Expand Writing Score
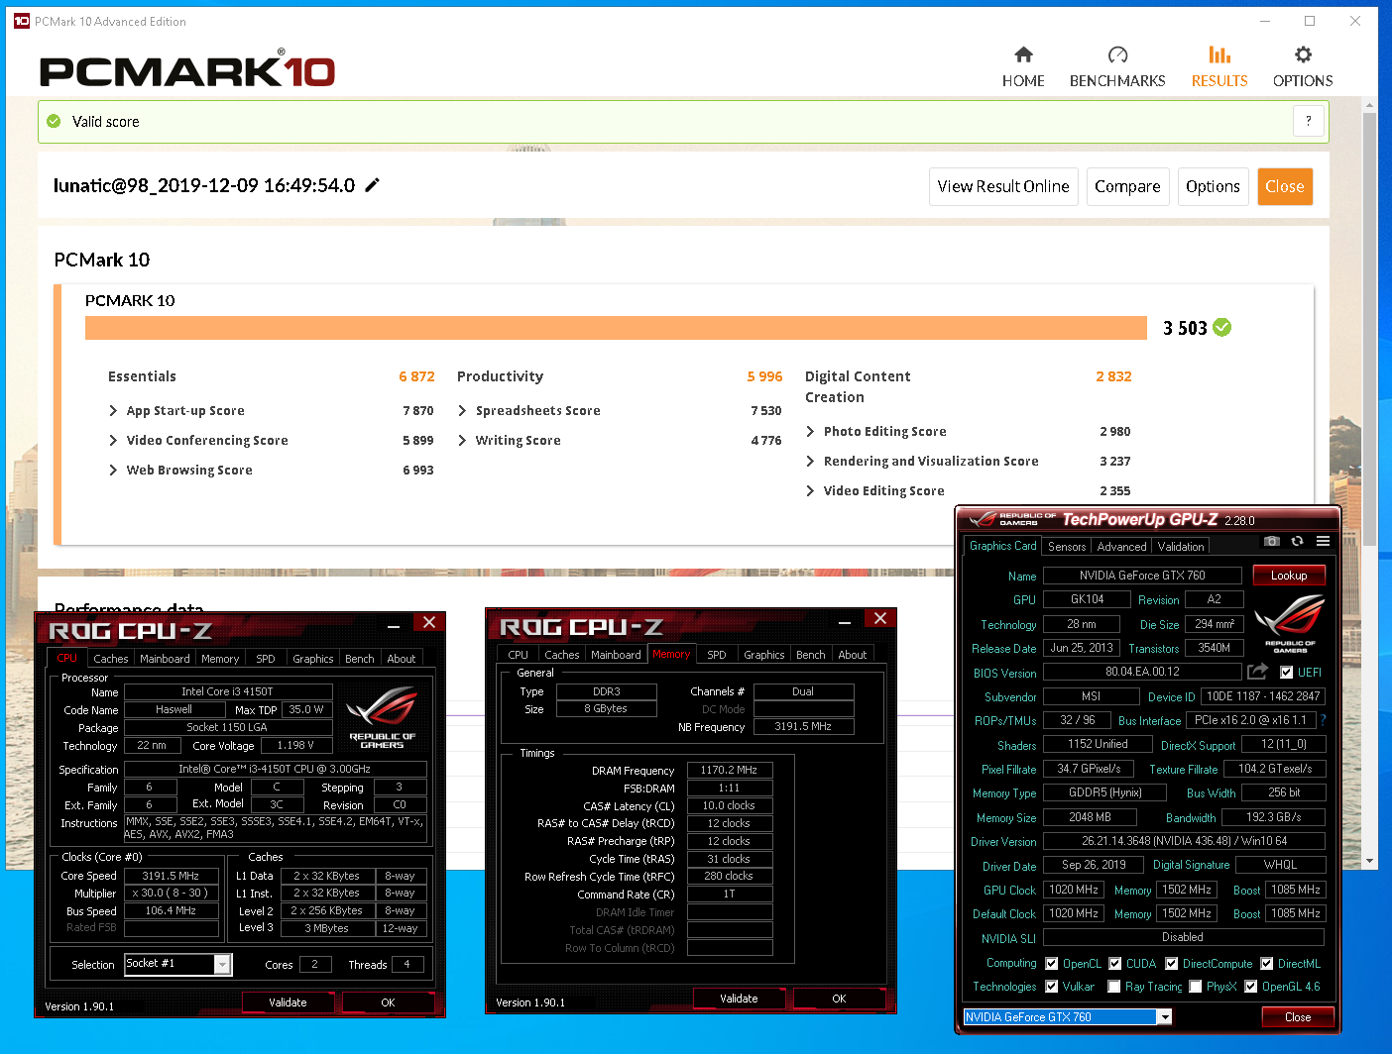This screenshot has width=1392, height=1054. [462, 440]
